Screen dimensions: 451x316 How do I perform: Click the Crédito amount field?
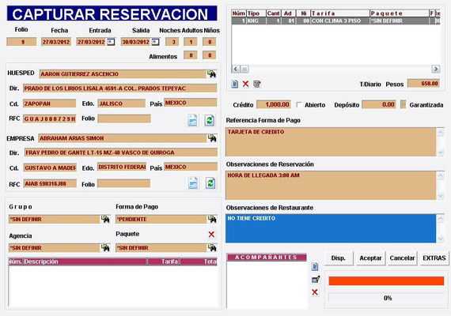274,104
